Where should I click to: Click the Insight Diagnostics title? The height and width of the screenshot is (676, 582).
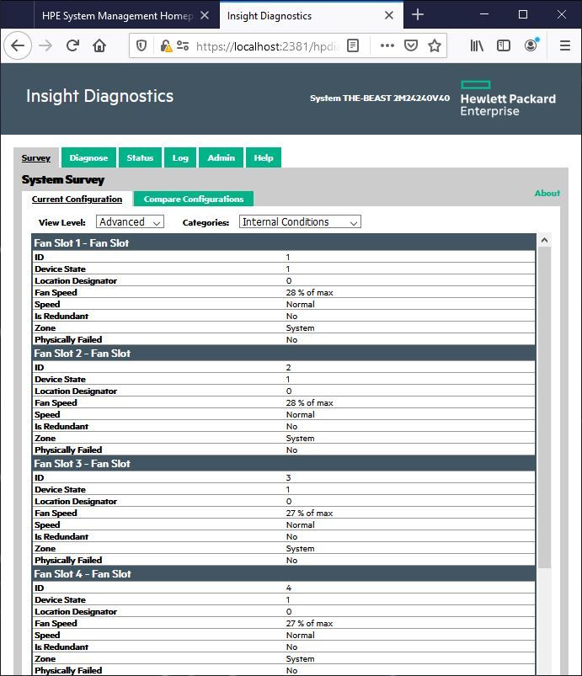point(99,96)
